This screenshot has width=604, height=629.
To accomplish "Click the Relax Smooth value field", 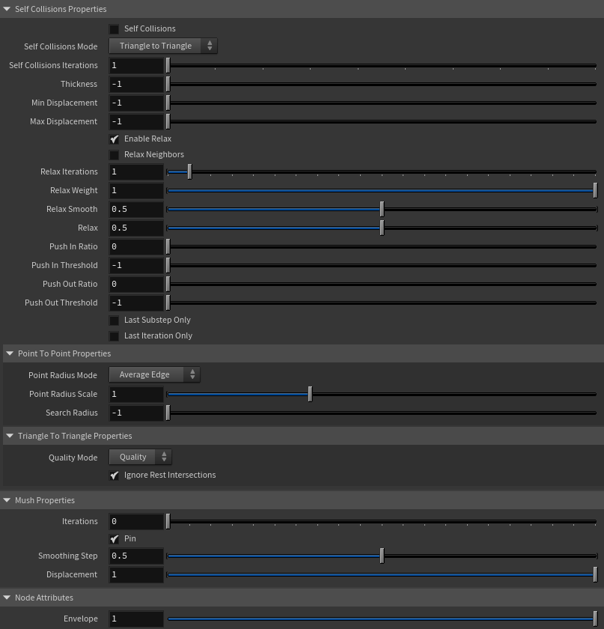I will pos(136,210).
